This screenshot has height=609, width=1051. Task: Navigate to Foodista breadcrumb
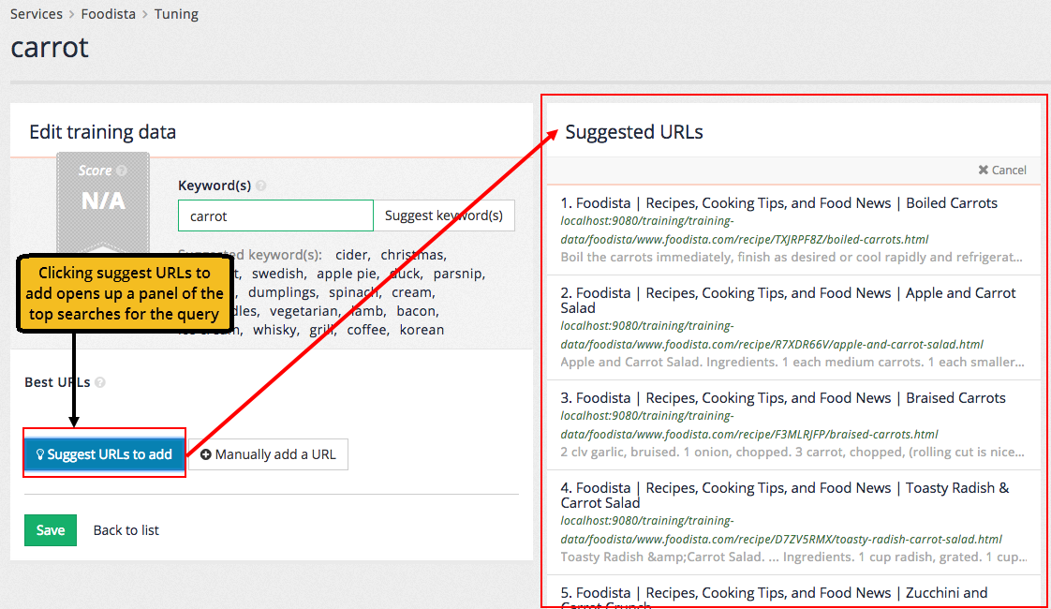(108, 14)
